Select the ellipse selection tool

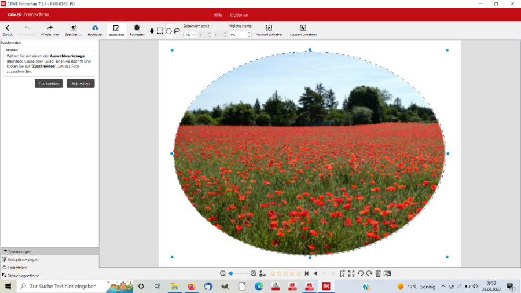(x=169, y=31)
